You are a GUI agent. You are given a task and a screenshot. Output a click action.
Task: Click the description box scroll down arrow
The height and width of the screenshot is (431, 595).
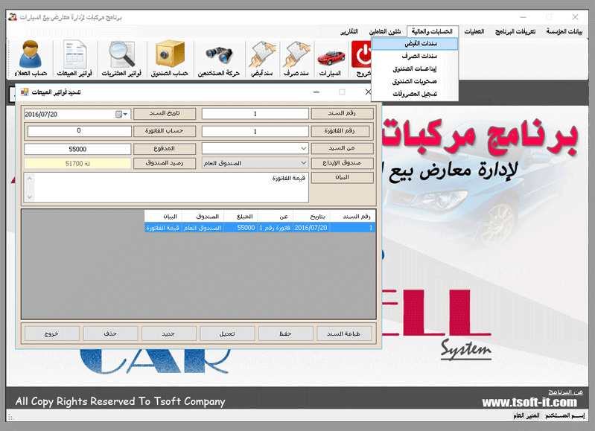point(30,197)
